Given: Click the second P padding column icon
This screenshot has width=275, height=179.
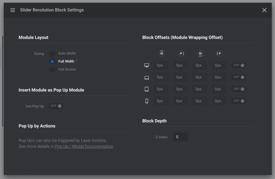Looking at the screenshot, I should 220,54.
